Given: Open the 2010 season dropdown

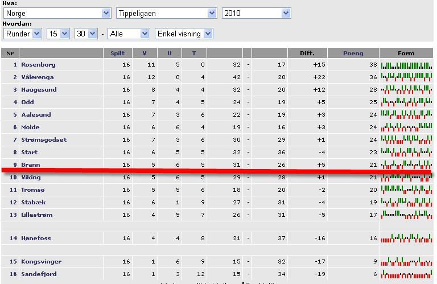Looking at the screenshot, I should [x=257, y=13].
